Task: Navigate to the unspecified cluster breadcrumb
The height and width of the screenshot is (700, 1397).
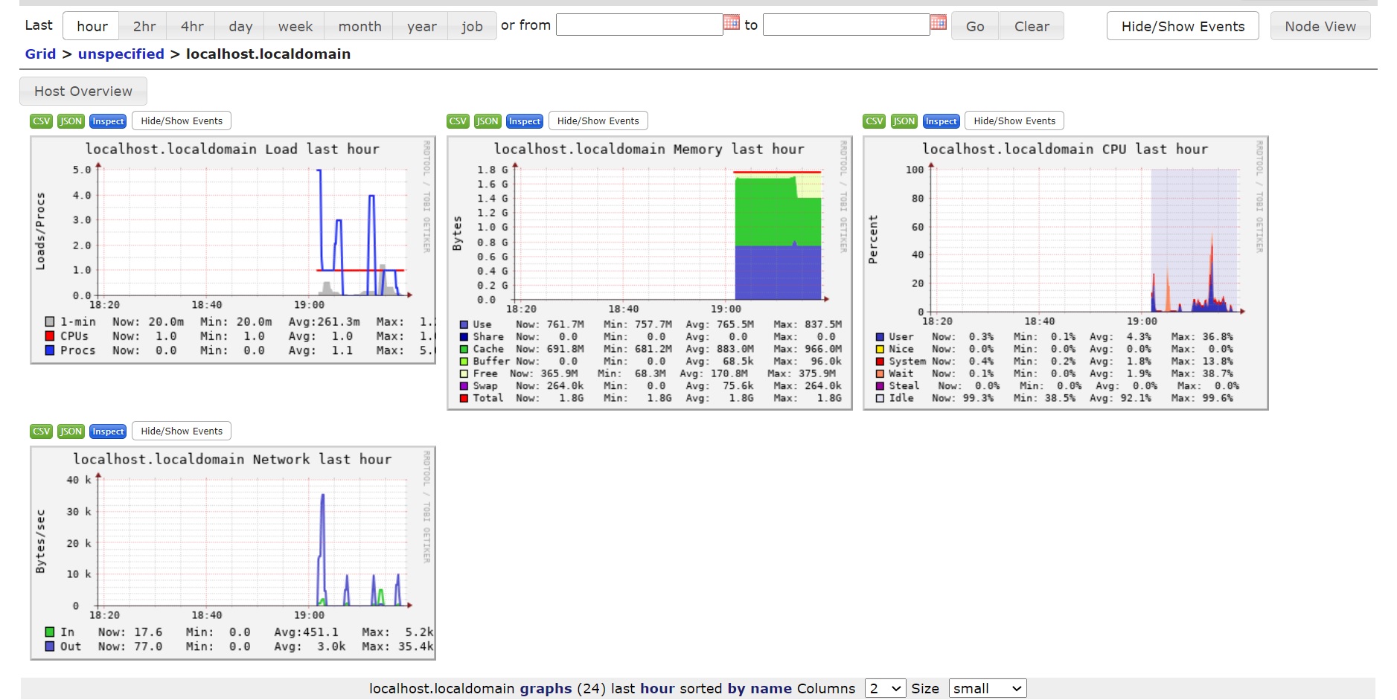Action: 121,54
